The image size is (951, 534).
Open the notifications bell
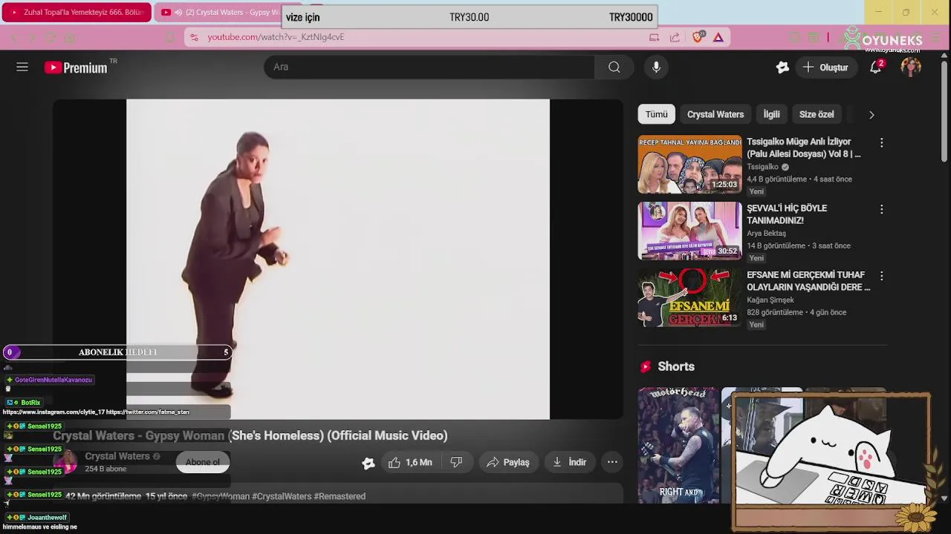[876, 67]
